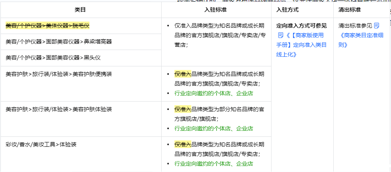The height and width of the screenshot is (172, 391).
Task: Click green 行业定向邀约 text in 便携装 row
Action: [214, 93]
